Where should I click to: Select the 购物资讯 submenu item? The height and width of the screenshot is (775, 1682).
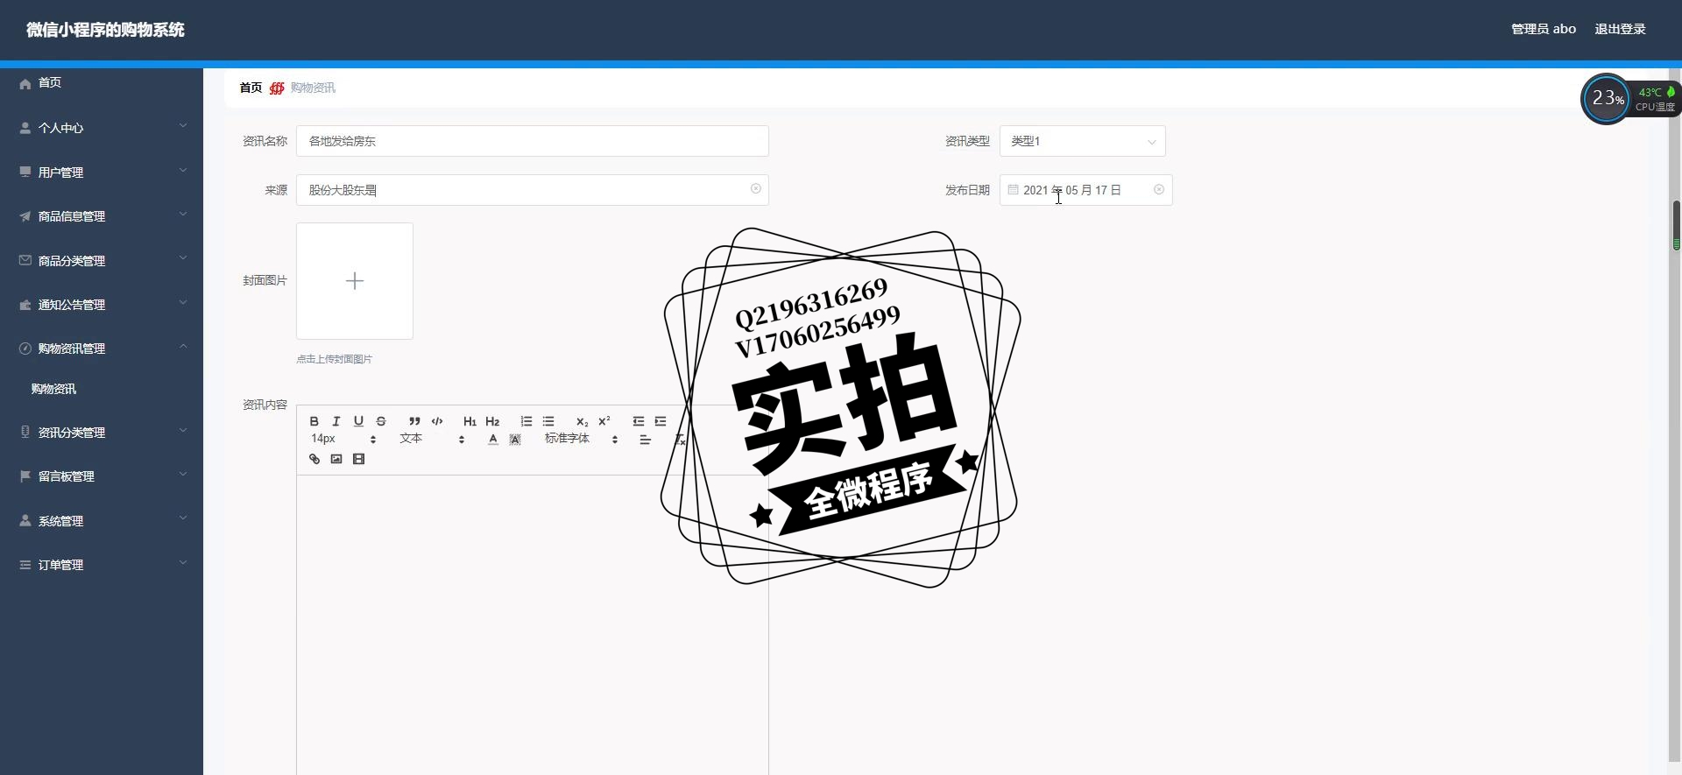coord(102,389)
